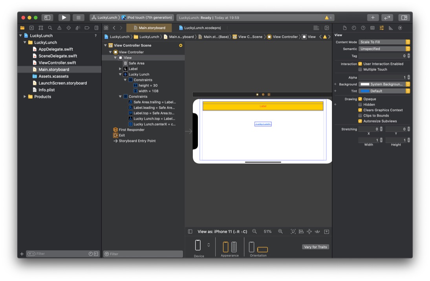Collapse the View Controller Scene
430x281 pixels.
pyautogui.click(x=105, y=45)
